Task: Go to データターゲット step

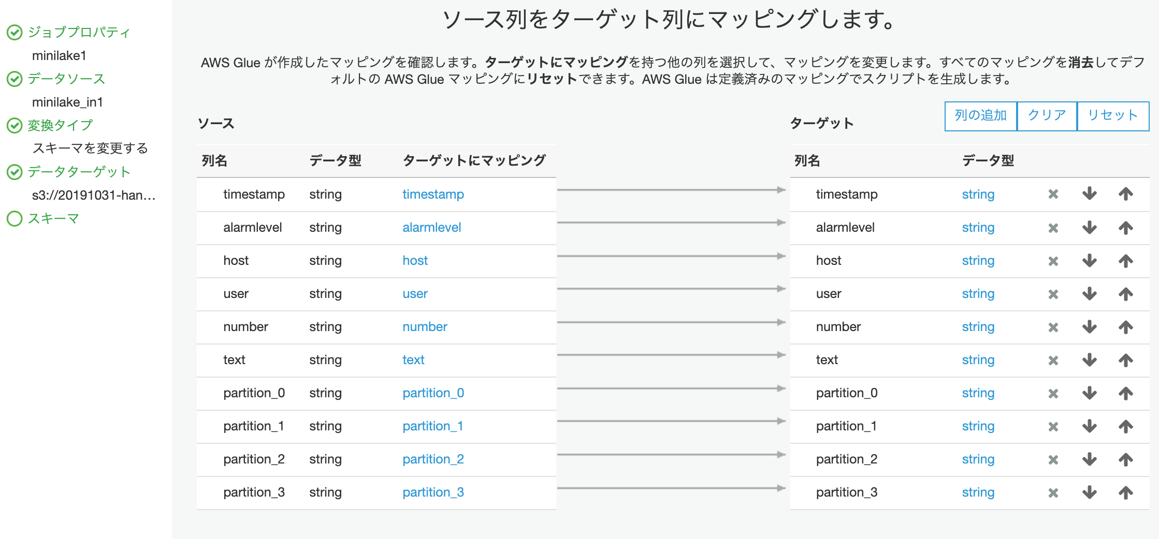Action: pyautogui.click(x=78, y=172)
